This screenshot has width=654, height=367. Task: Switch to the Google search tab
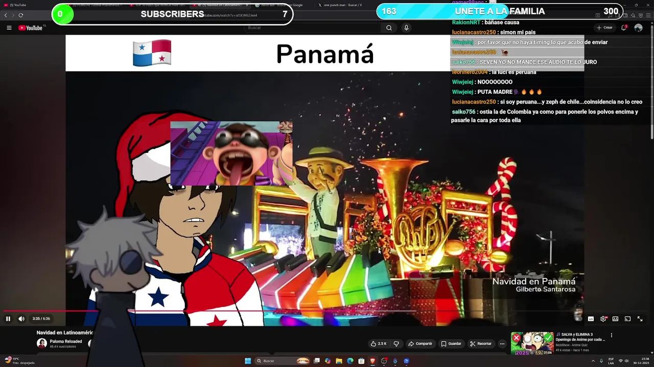tap(283, 5)
